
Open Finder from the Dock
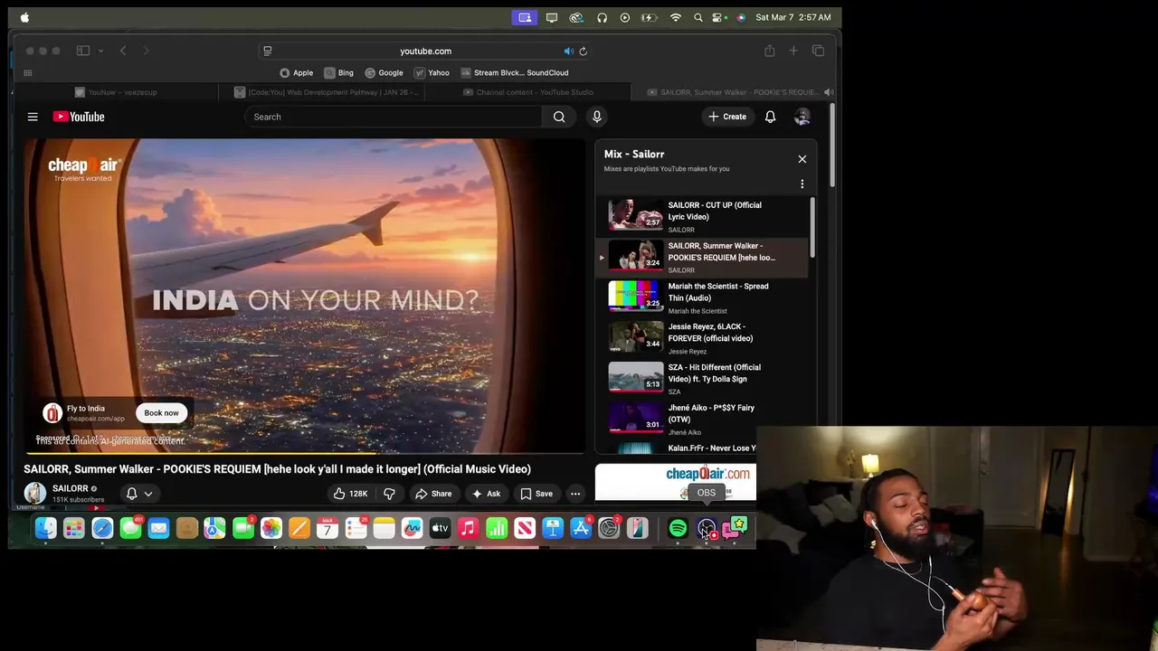(x=45, y=528)
